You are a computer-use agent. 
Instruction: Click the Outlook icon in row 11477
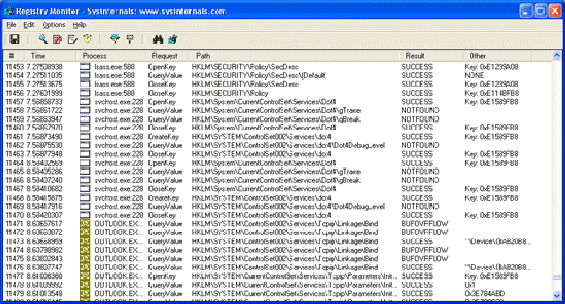pos(85,276)
